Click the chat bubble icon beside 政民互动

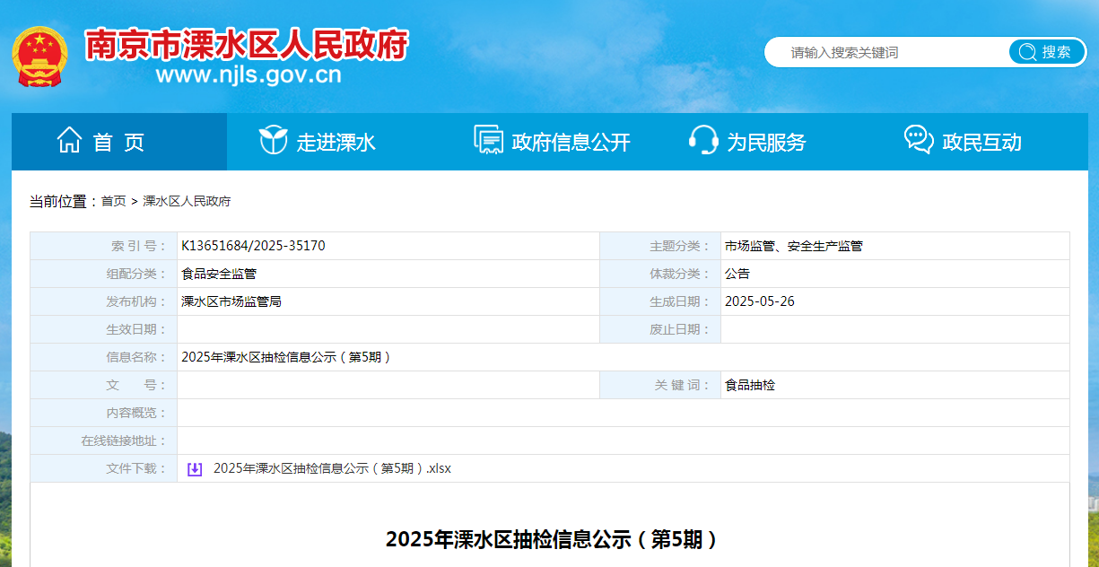(x=919, y=141)
